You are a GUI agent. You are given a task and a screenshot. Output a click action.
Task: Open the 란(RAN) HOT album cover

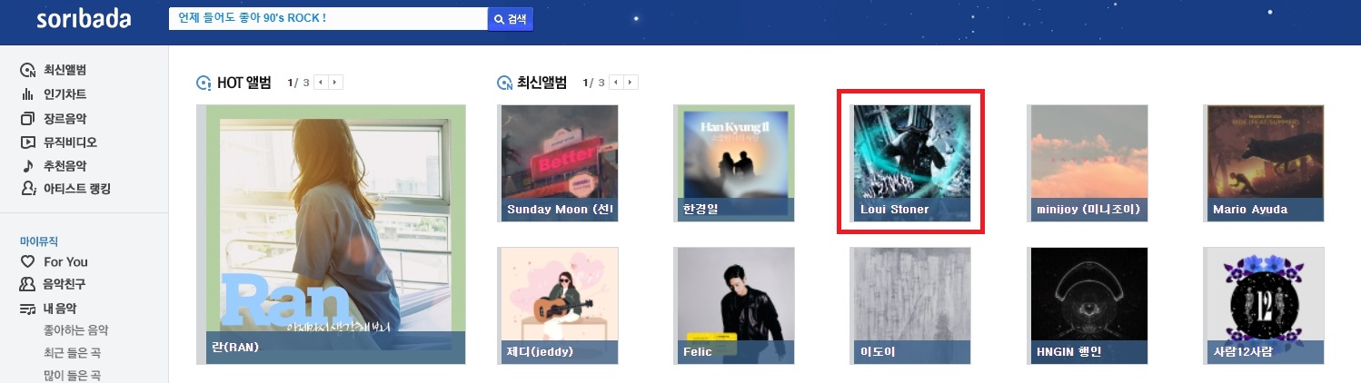point(331,234)
